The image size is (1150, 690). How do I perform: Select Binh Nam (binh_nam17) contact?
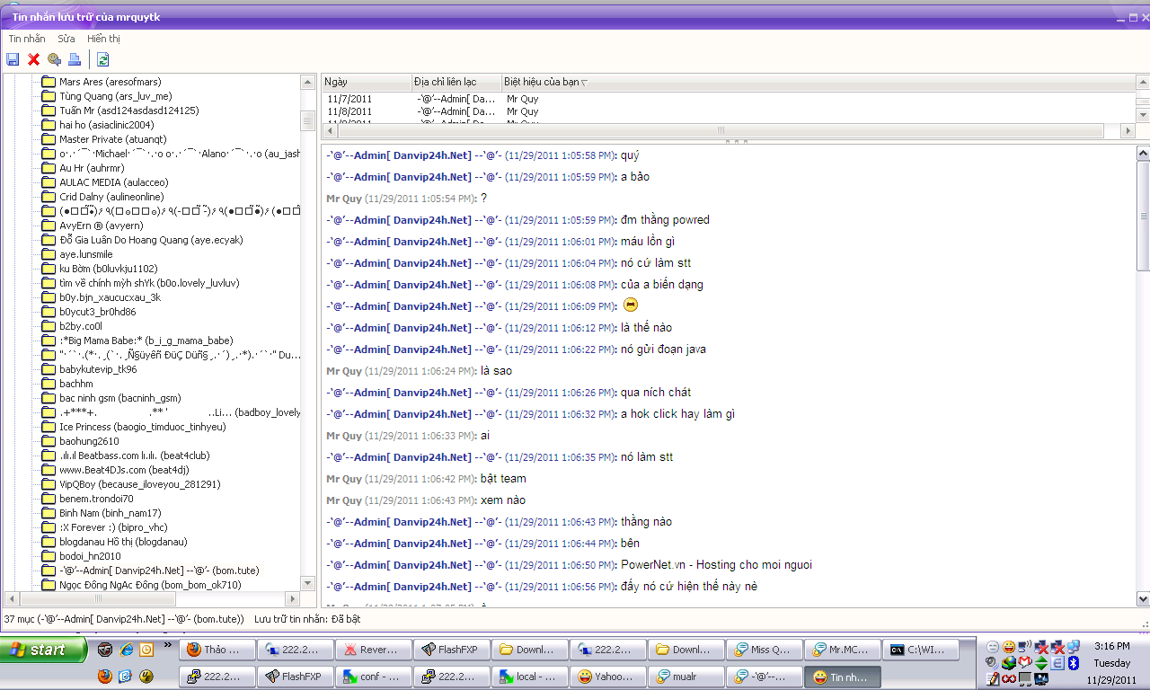tap(110, 513)
